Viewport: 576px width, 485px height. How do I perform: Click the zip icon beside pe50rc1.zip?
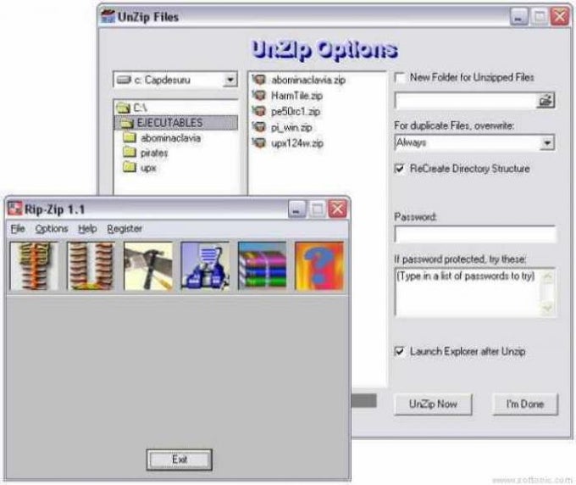coord(259,111)
